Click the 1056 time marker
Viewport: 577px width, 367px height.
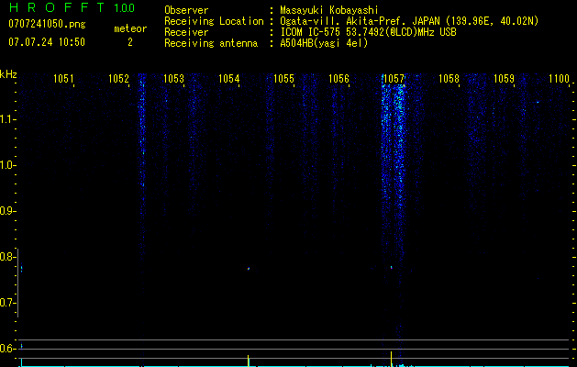(x=338, y=79)
